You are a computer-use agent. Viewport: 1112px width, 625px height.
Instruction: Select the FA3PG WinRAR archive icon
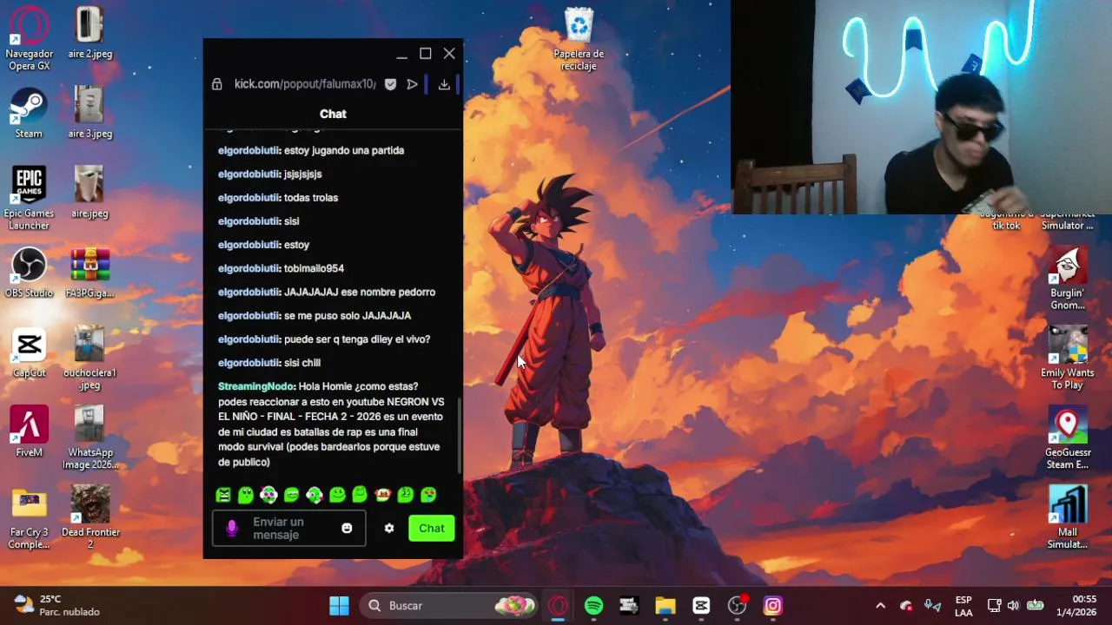pyautogui.click(x=89, y=273)
